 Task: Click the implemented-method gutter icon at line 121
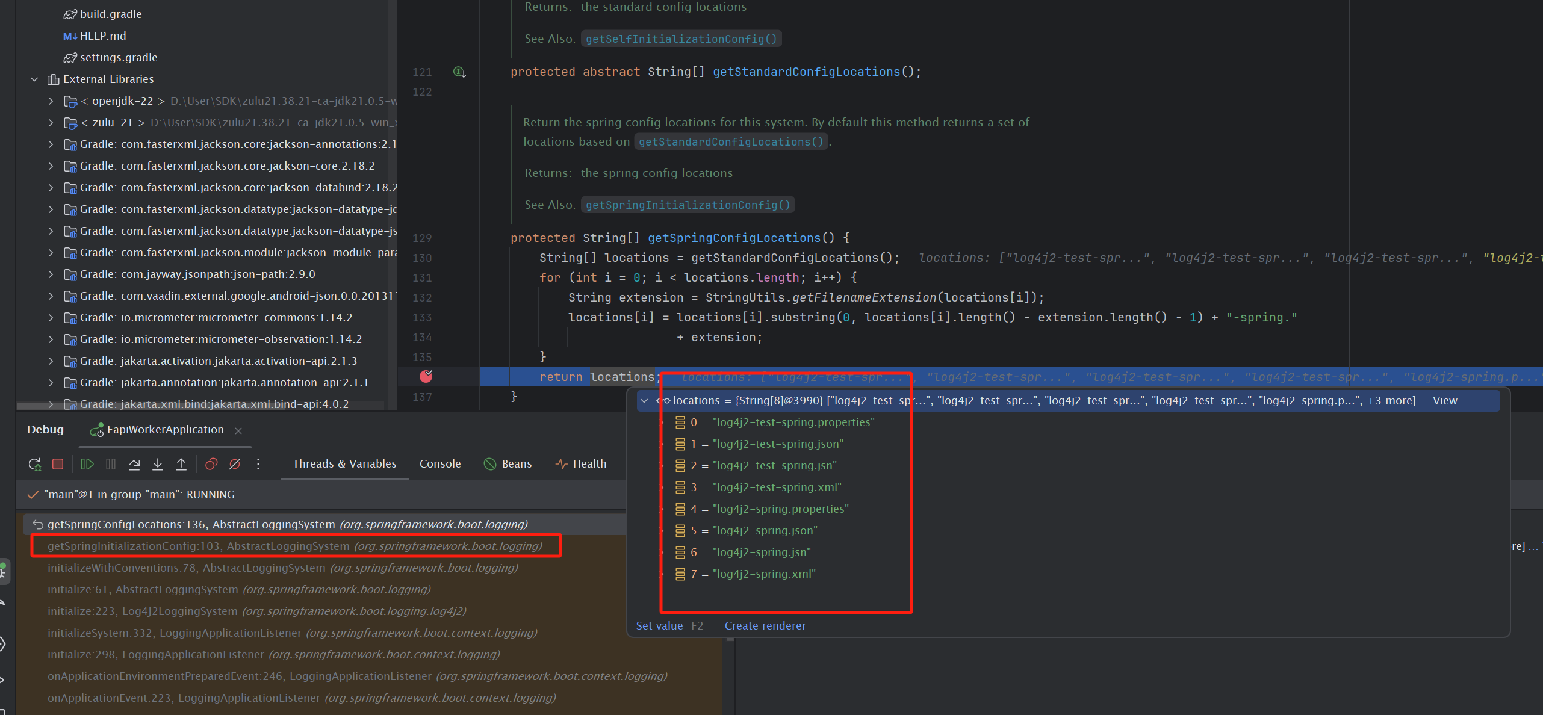(459, 72)
